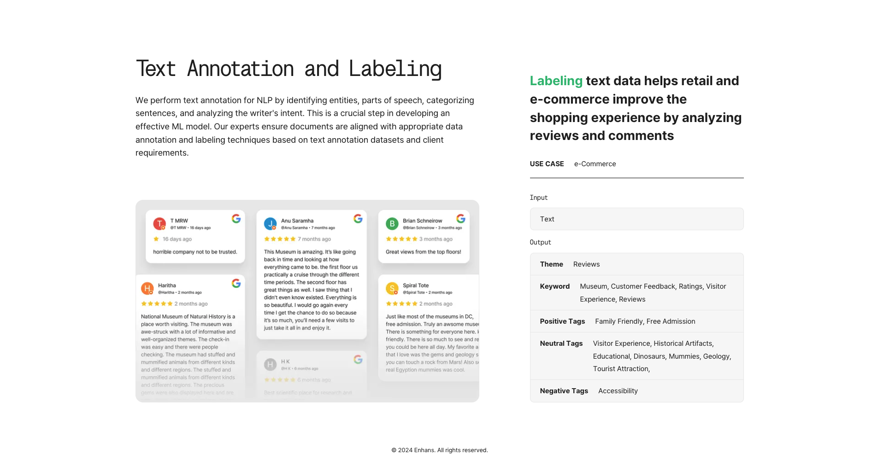Click the Google logo on Anu Saramha review
This screenshot has height=454, width=878.
(358, 219)
